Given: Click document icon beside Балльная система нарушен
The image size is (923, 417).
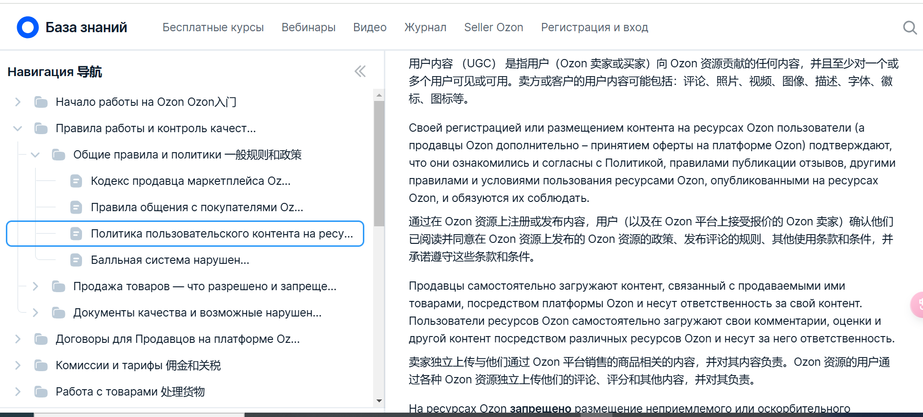Looking at the screenshot, I should 76,260.
